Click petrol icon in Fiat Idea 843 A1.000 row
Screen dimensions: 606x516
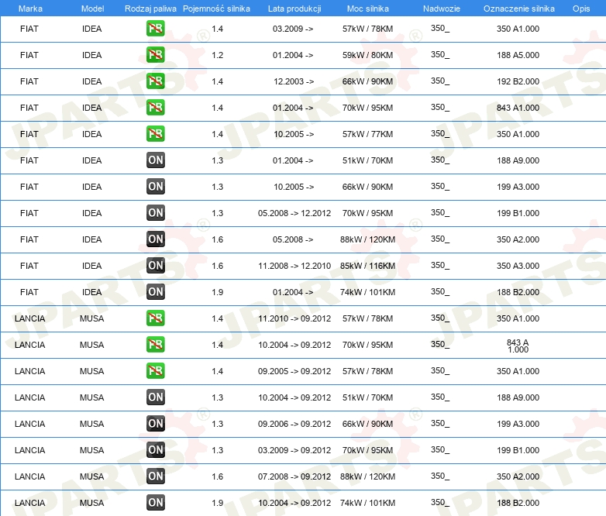coord(155,108)
